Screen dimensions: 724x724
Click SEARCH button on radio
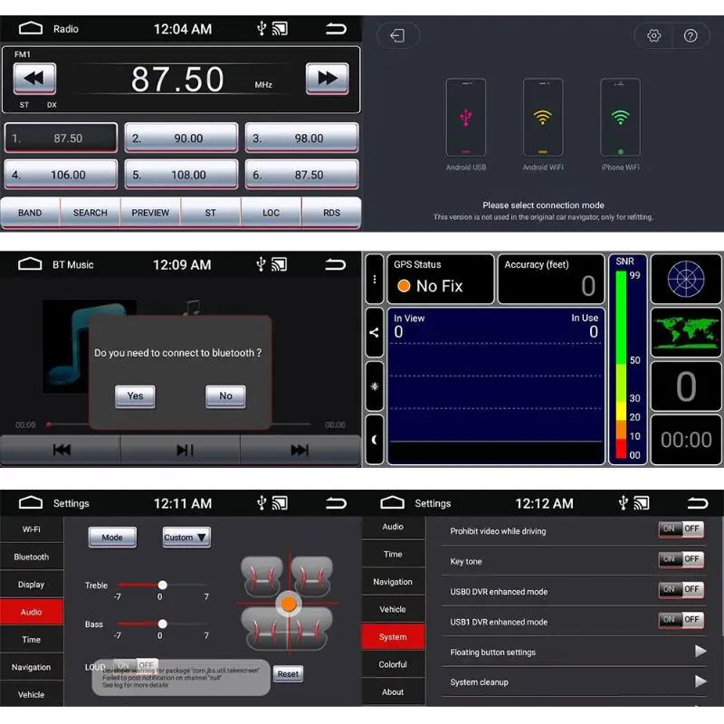click(90, 213)
